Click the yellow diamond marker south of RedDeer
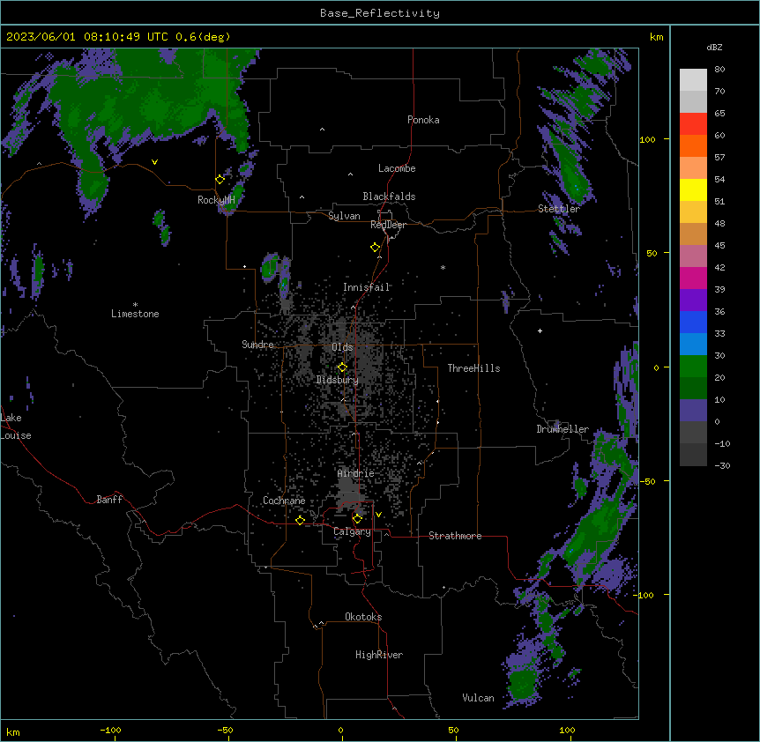 click(375, 248)
